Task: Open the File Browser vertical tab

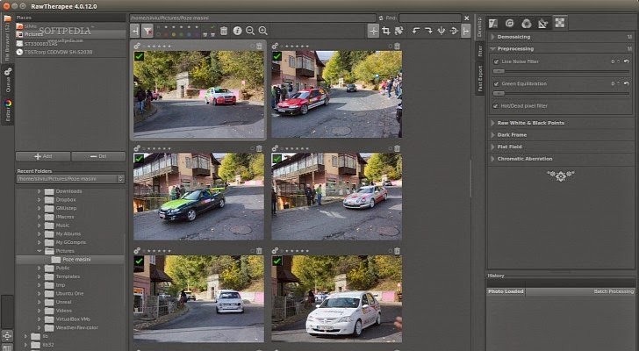Action: click(x=8, y=38)
